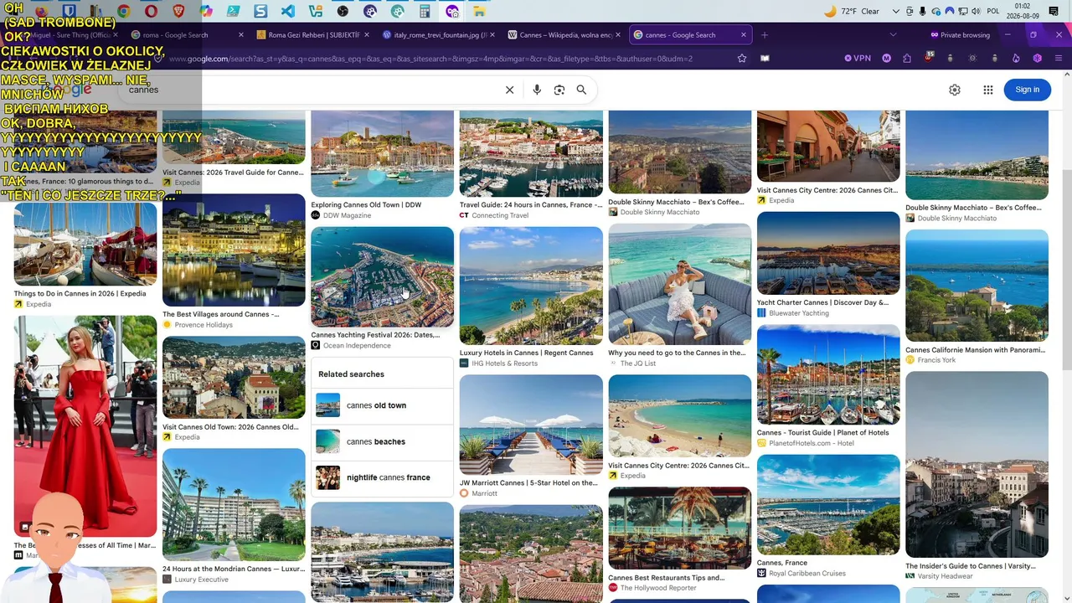This screenshot has height=603, width=1072.
Task: Close the cannes - Google Search tab
Action: click(744, 35)
